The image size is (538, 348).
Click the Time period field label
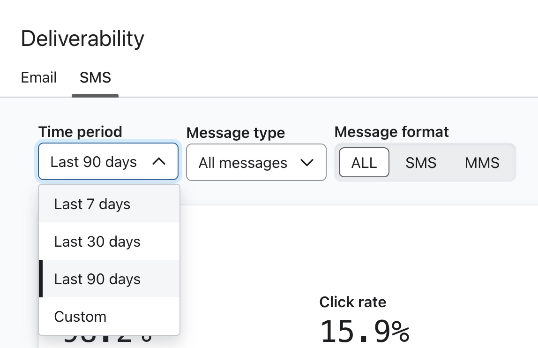(80, 132)
